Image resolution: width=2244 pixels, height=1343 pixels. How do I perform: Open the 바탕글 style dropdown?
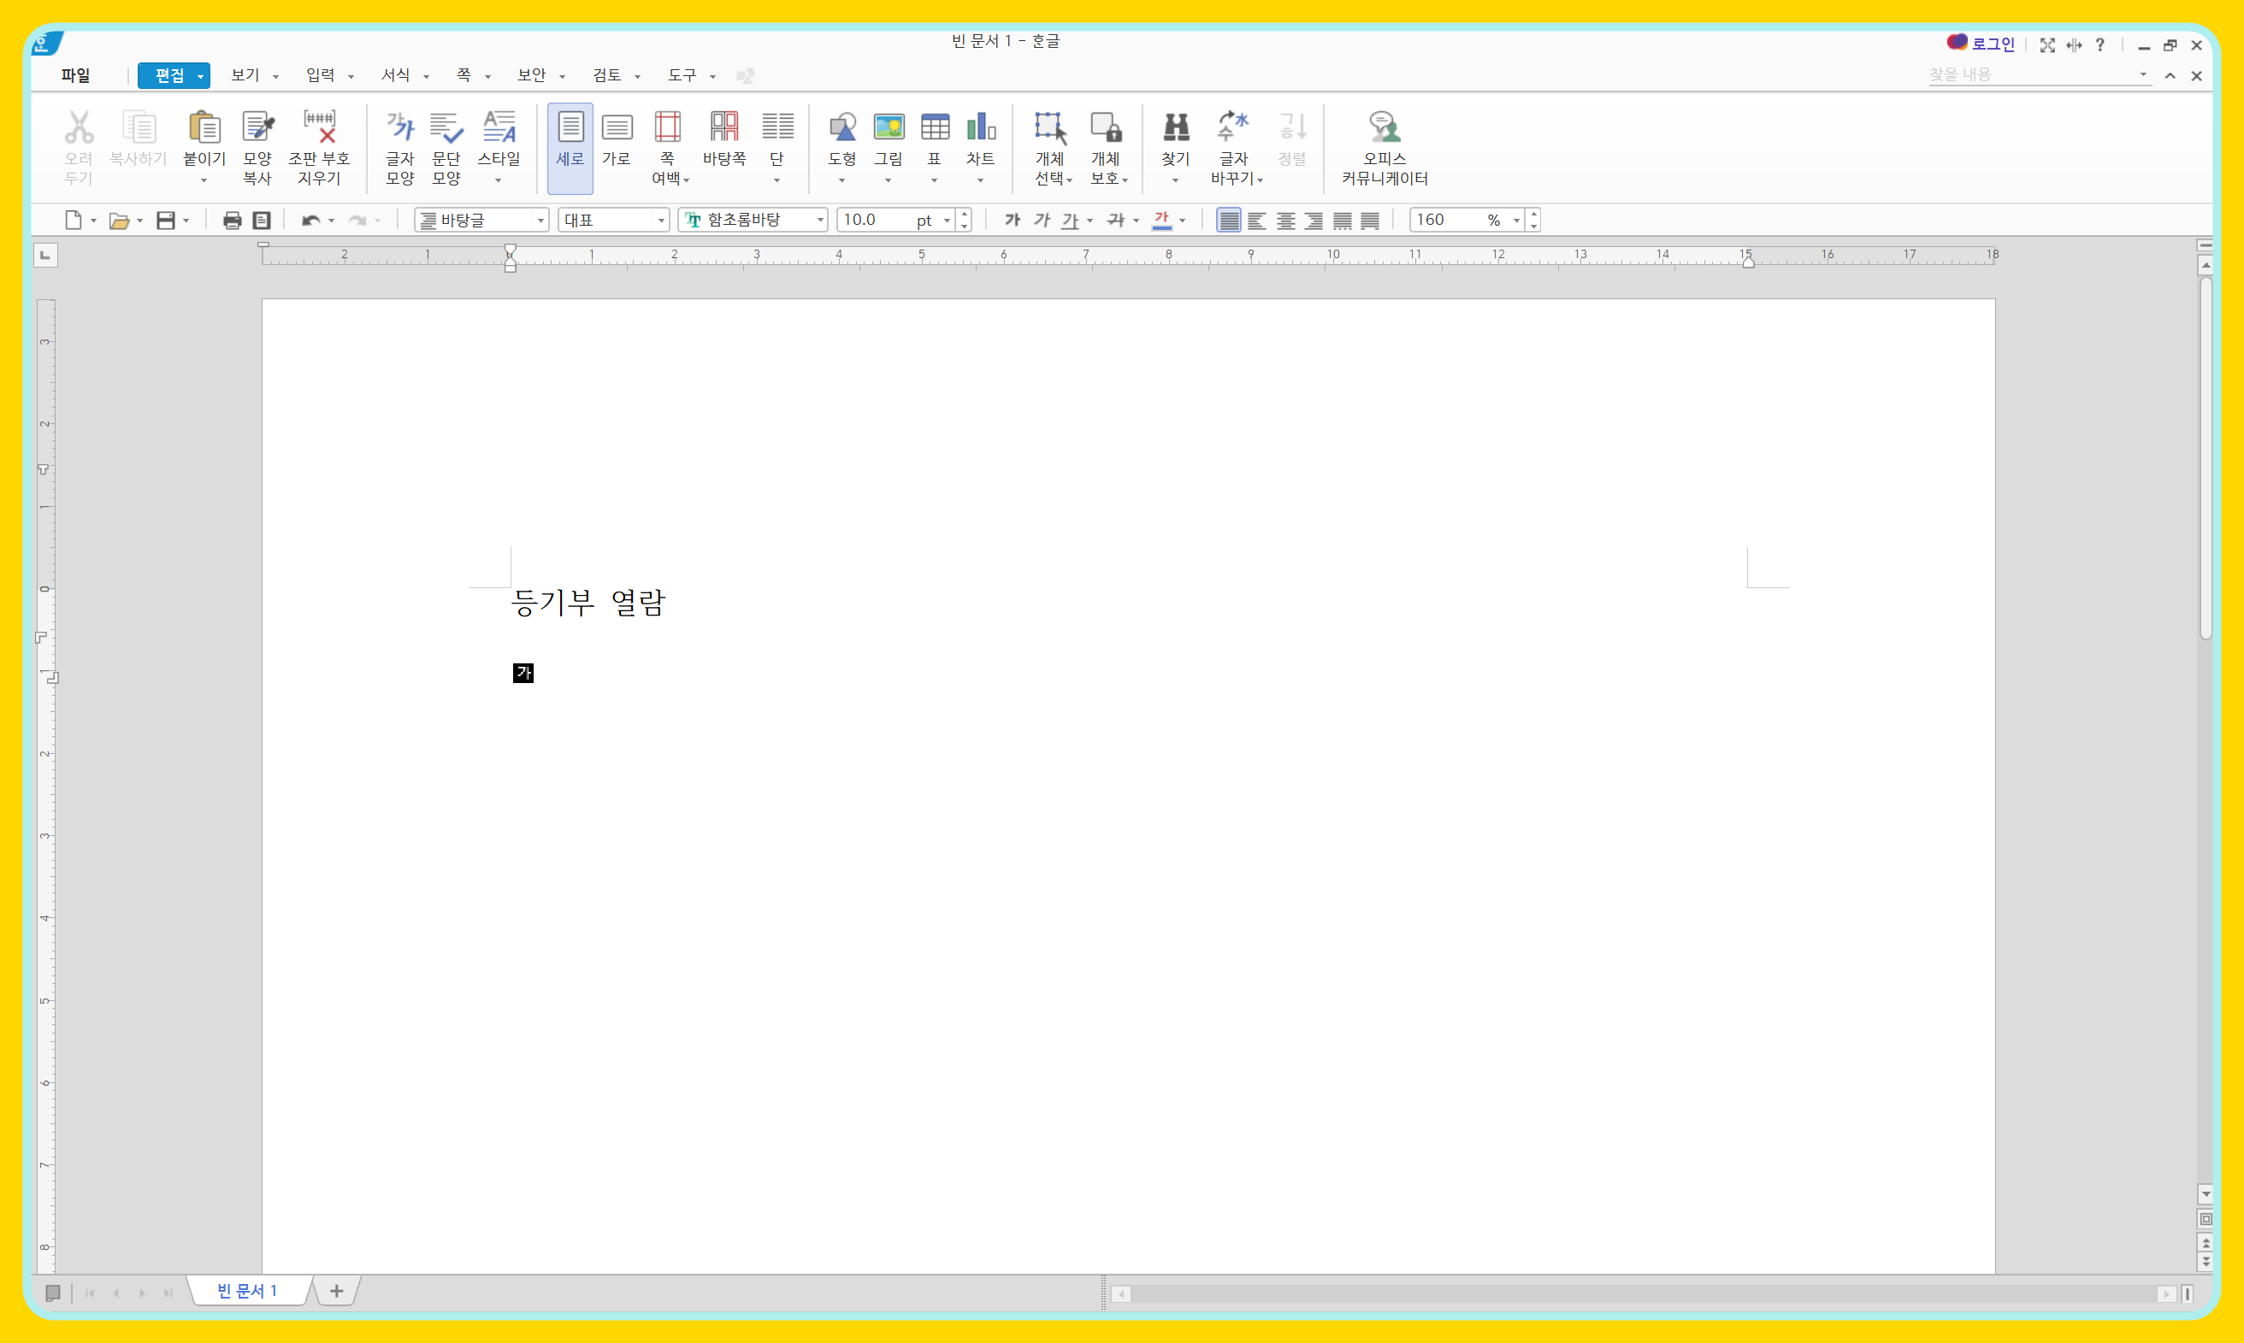tap(540, 220)
